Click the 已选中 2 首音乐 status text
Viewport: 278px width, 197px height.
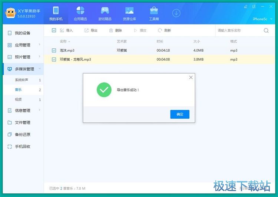click(67, 188)
